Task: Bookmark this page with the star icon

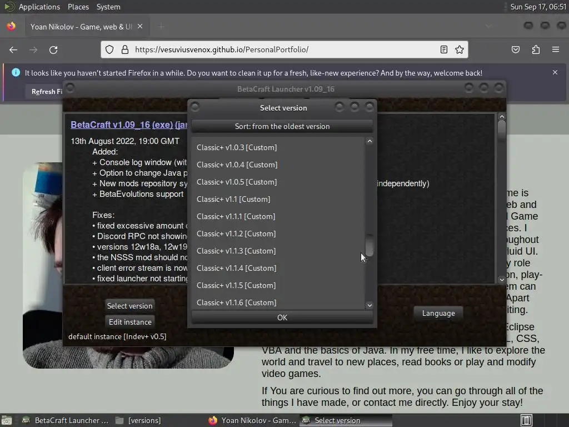Action: [x=460, y=49]
